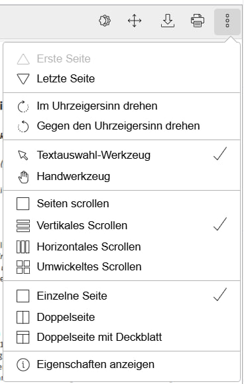The height and width of the screenshot is (384, 244).
Task: Select Im Uhrzeigersinn drehen
Action: pos(121,106)
